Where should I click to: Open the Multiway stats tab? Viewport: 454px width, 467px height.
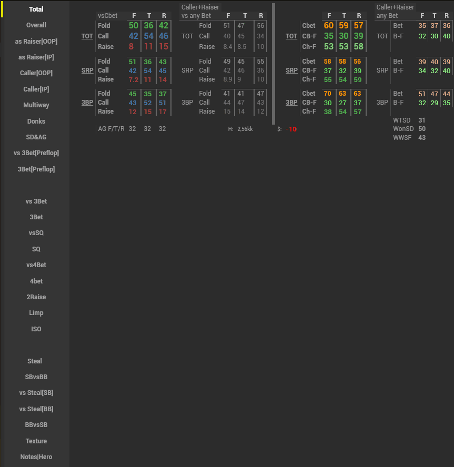click(36, 105)
